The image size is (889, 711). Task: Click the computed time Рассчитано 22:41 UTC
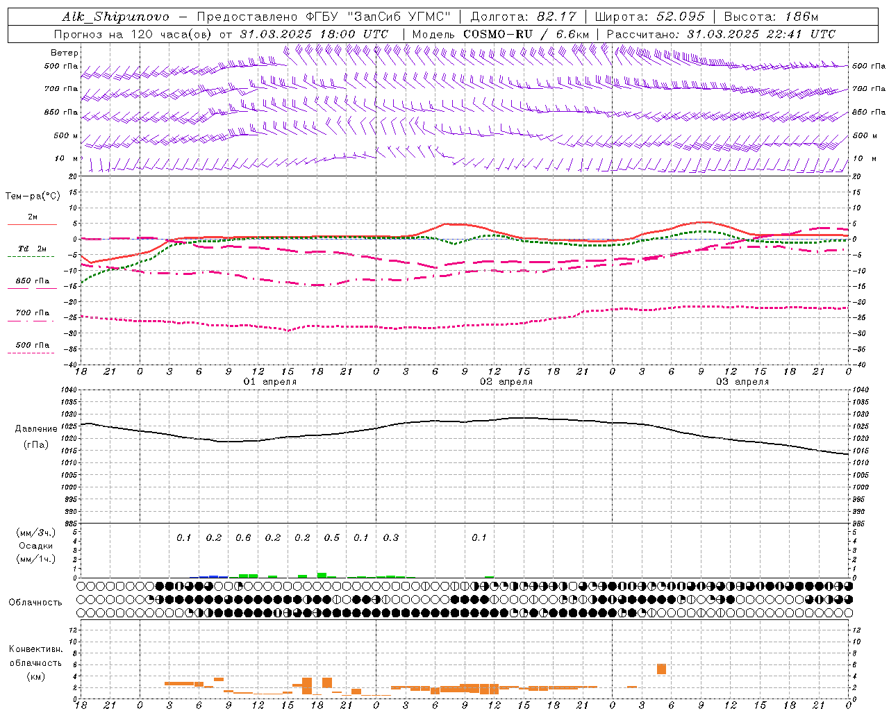721,34
